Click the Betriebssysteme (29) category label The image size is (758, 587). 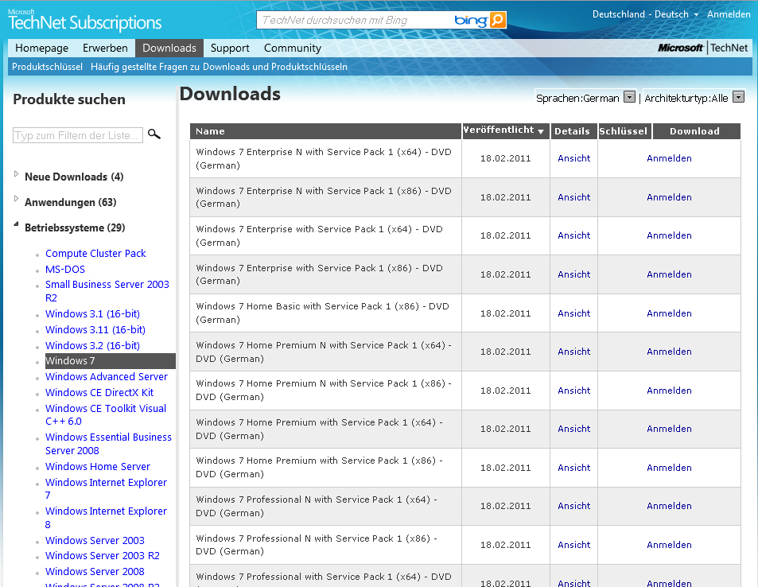(75, 227)
